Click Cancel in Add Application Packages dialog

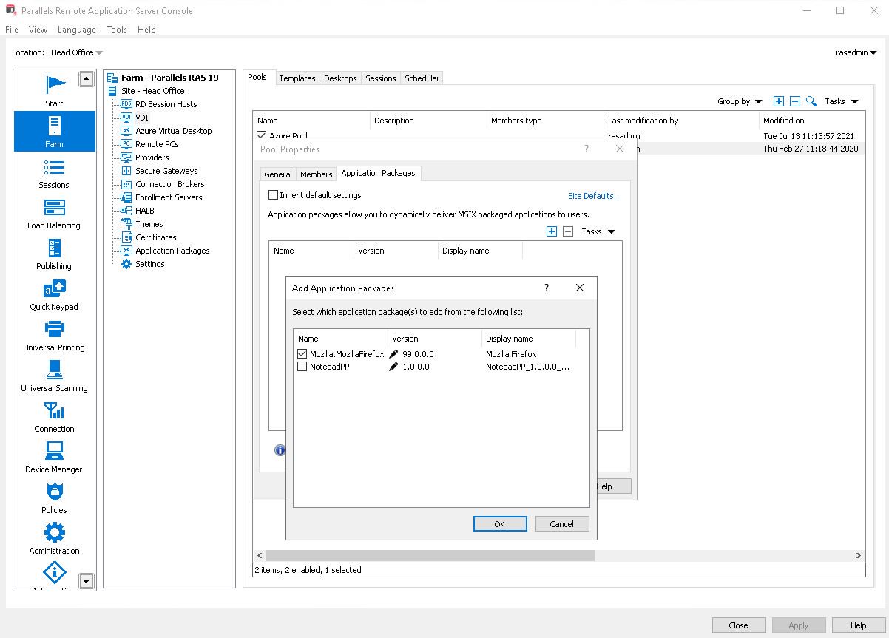tap(562, 524)
